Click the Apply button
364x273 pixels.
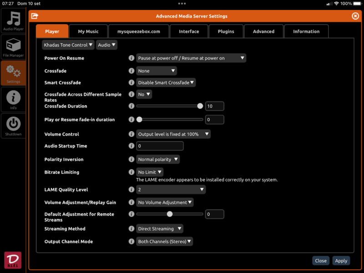(x=341, y=261)
